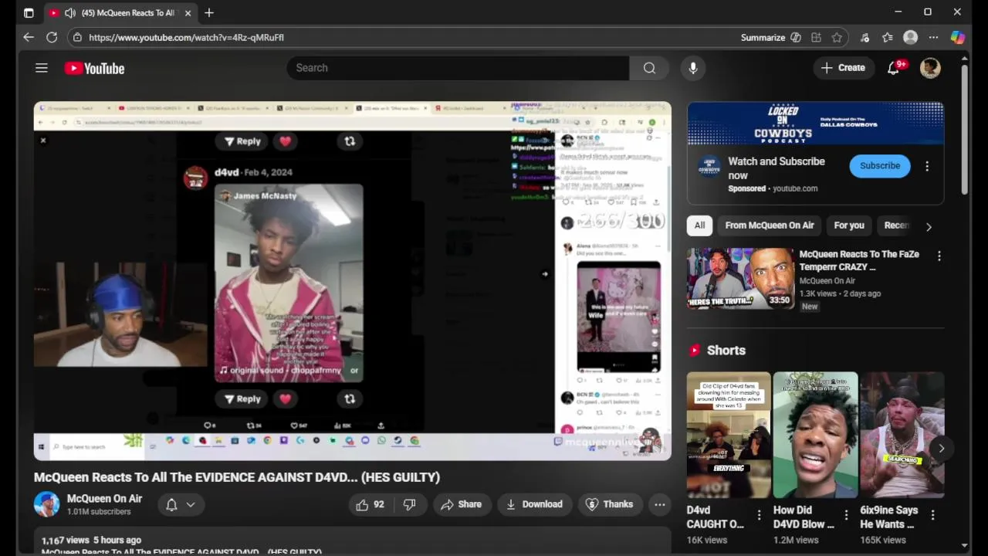
Task: Go to YouTube home via logo
Action: pos(94,69)
